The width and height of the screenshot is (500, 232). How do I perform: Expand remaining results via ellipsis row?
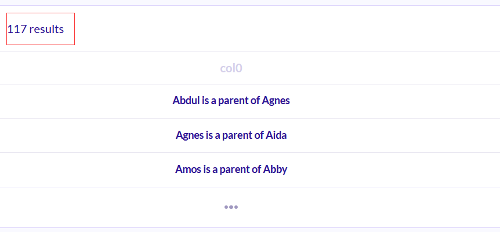[250, 207]
